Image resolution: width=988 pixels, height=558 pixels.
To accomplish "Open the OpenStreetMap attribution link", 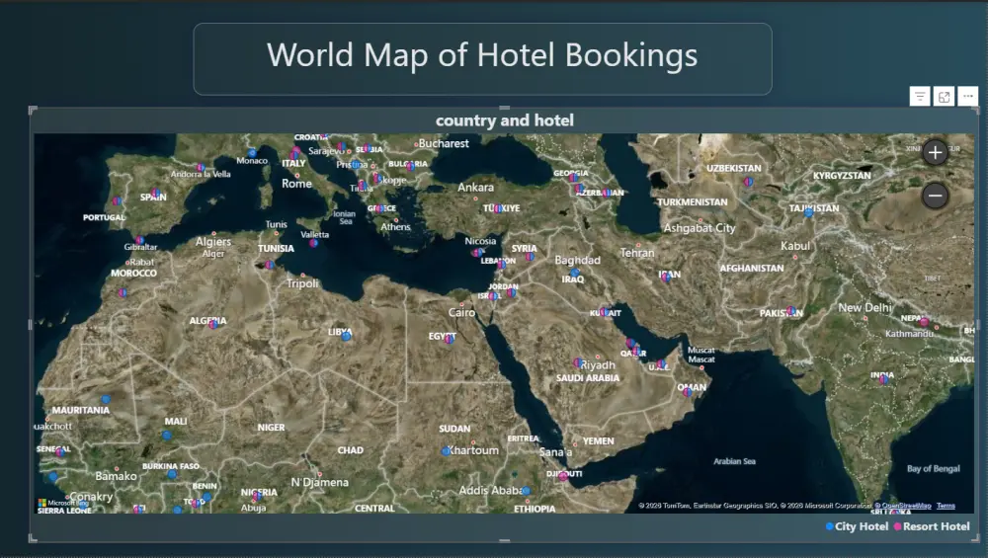I will (x=906, y=506).
